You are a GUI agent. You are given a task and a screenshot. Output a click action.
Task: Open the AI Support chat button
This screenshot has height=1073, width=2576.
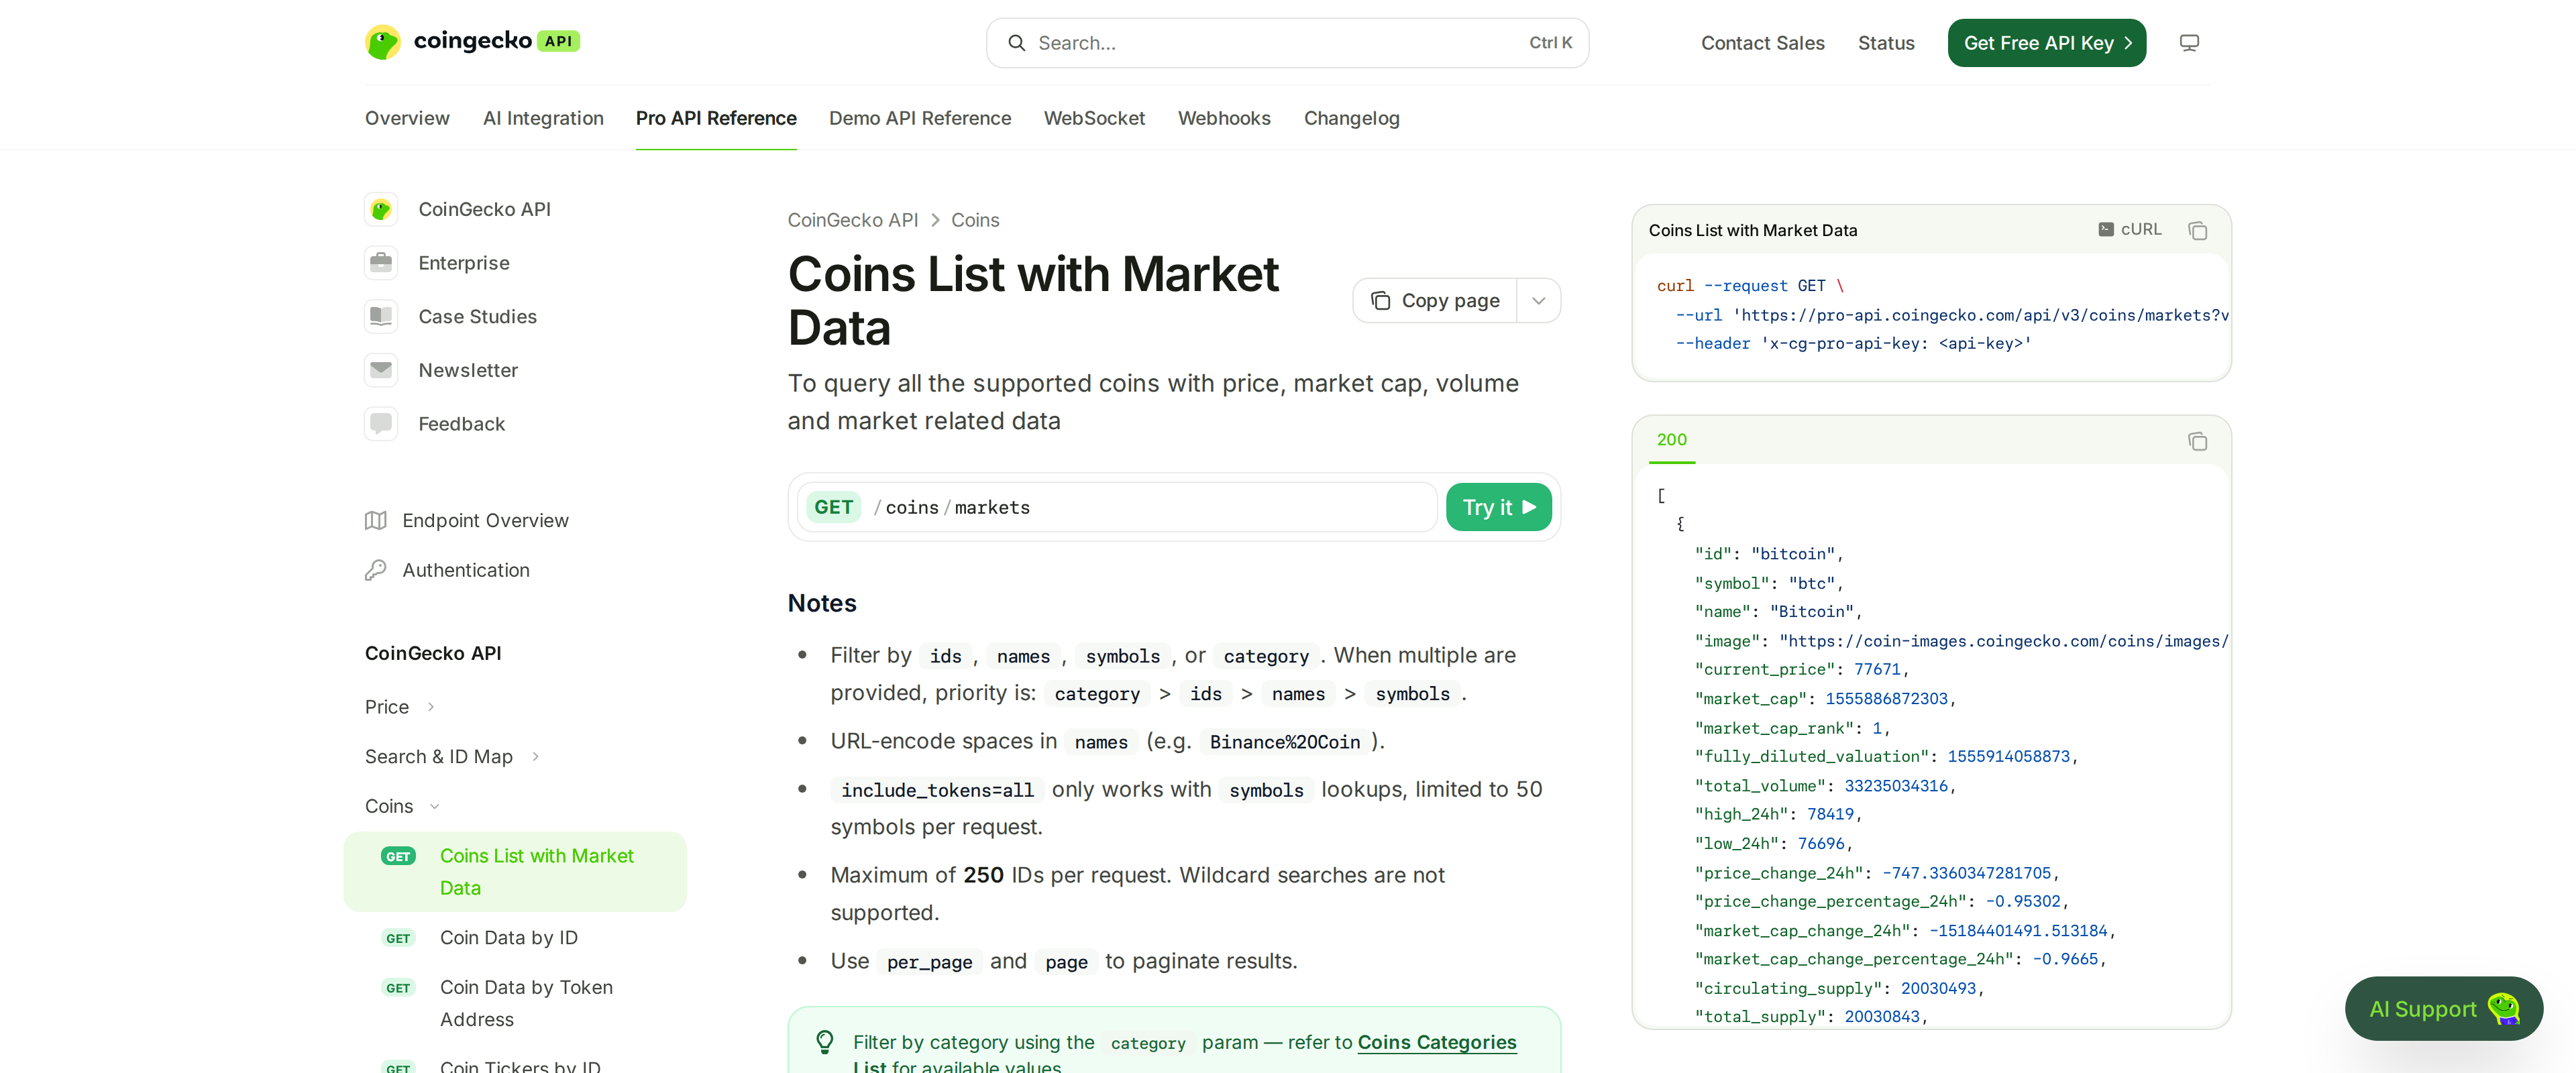(x=2443, y=1008)
